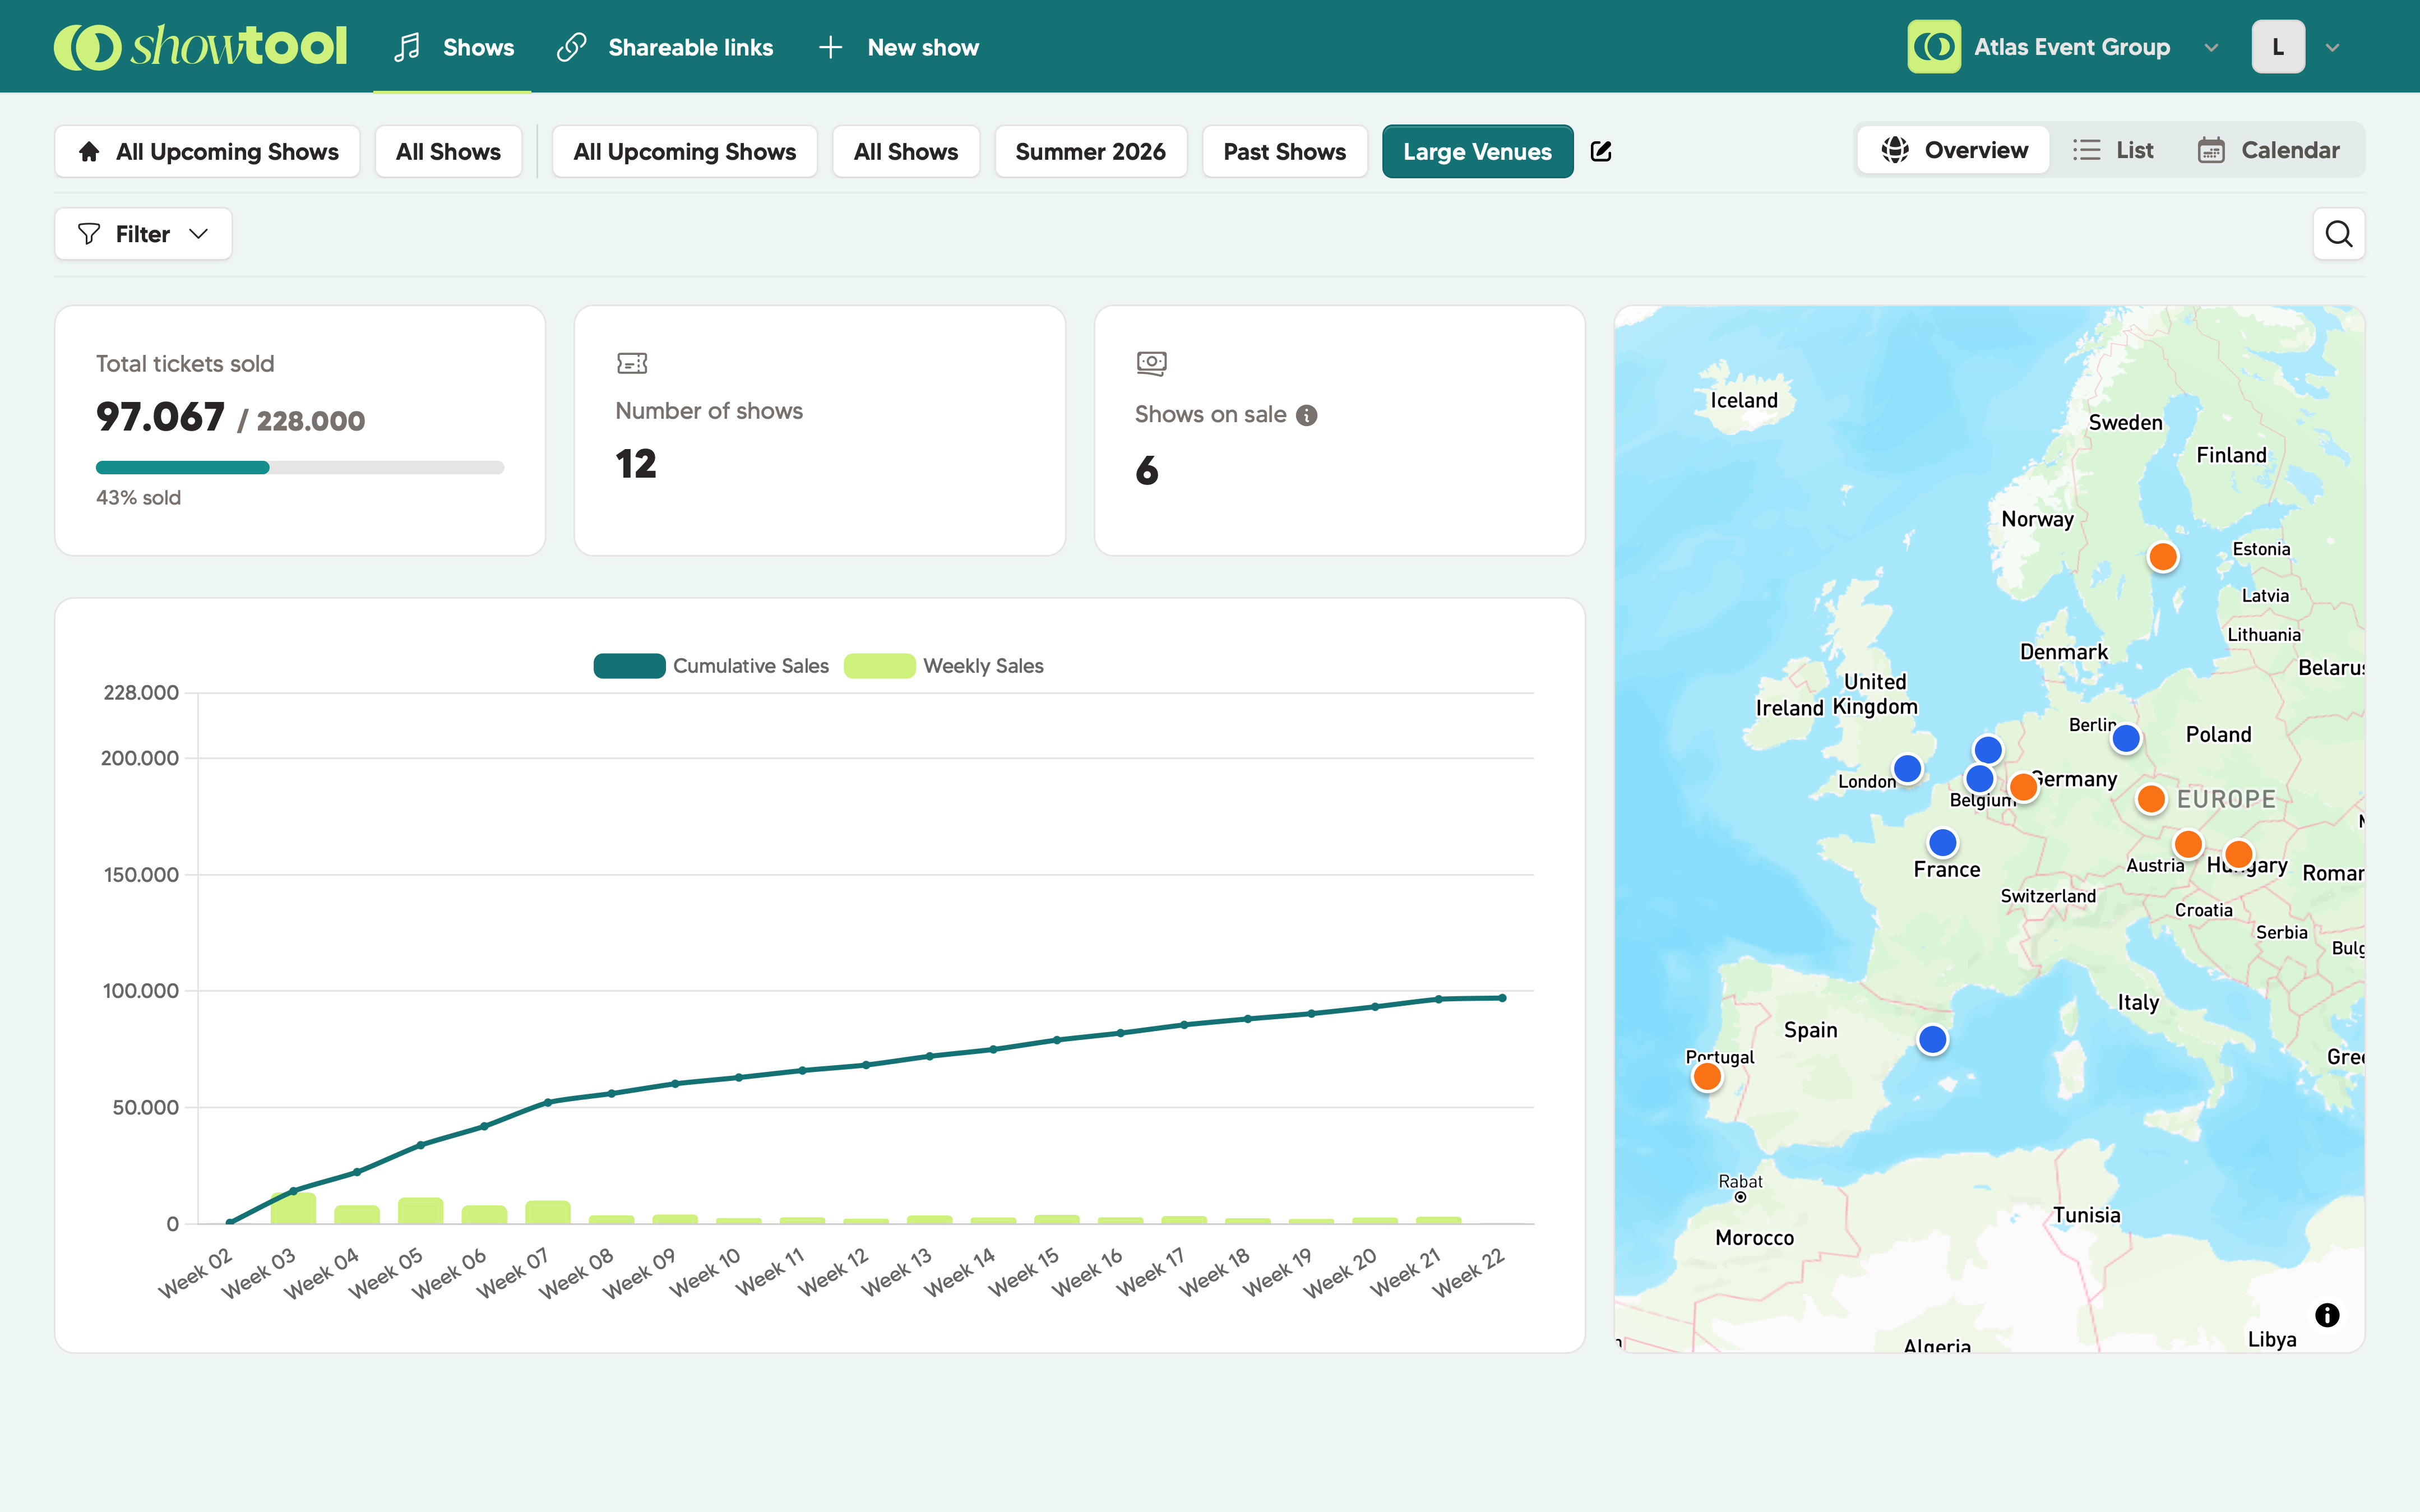Select the Large Venues view
Screen dimensions: 2420x1512
pos(1477,151)
